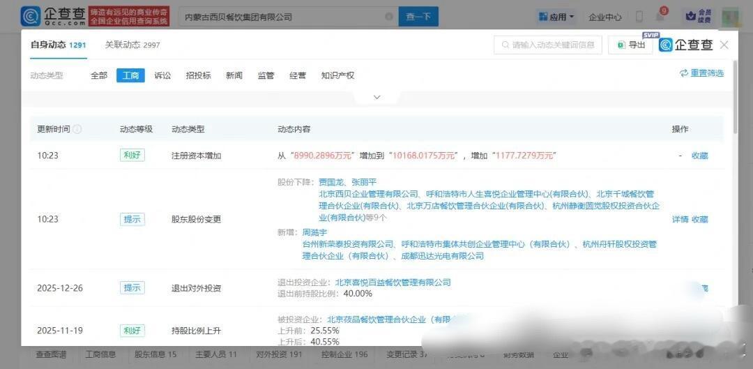Open 股东信息 15 tab in background page
This screenshot has width=753, height=369.
(155, 355)
